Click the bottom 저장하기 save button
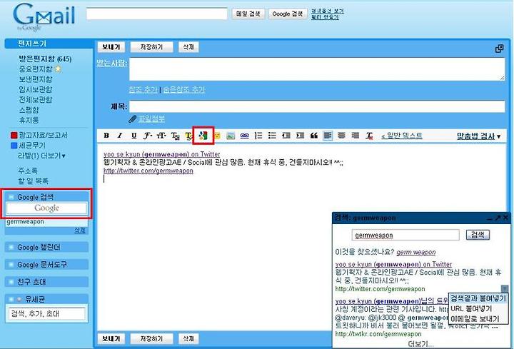 coord(151,338)
